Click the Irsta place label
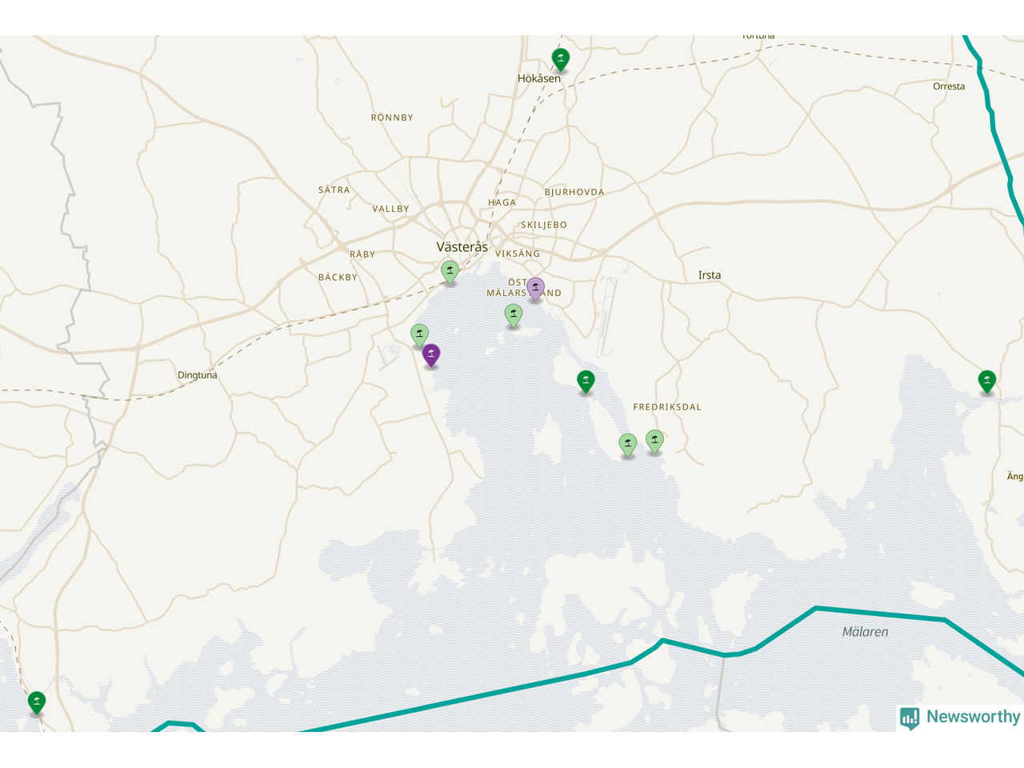Image resolution: width=1024 pixels, height=768 pixels. tap(710, 275)
